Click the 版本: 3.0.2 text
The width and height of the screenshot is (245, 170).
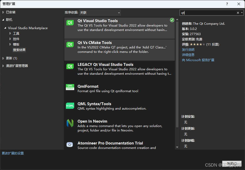[x=189, y=29]
